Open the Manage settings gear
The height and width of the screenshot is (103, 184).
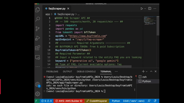pyautogui.click(x=38, y=94)
